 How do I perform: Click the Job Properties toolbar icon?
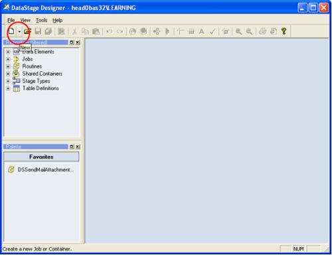[x=61, y=31]
